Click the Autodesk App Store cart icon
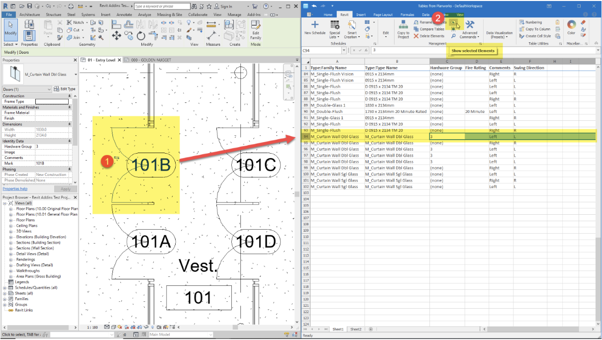The height and width of the screenshot is (340, 602). (x=255, y=6)
